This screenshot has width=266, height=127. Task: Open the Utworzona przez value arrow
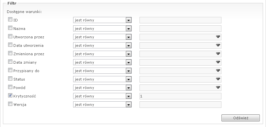tap(218, 37)
